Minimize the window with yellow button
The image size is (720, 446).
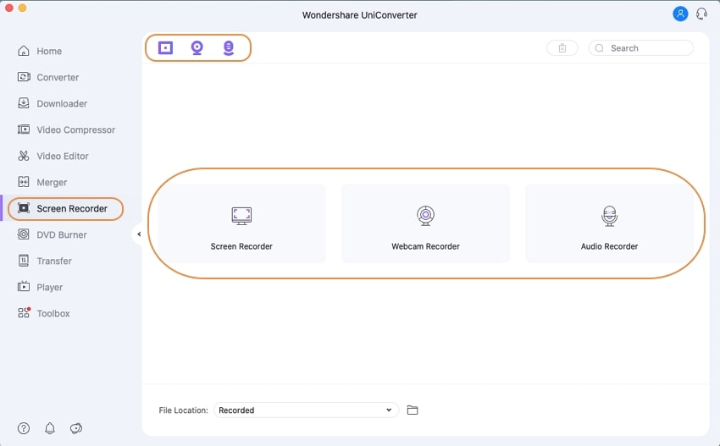click(x=22, y=8)
